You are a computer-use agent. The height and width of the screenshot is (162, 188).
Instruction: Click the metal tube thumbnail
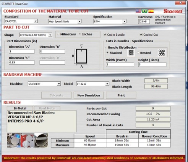[x=41, y=140]
